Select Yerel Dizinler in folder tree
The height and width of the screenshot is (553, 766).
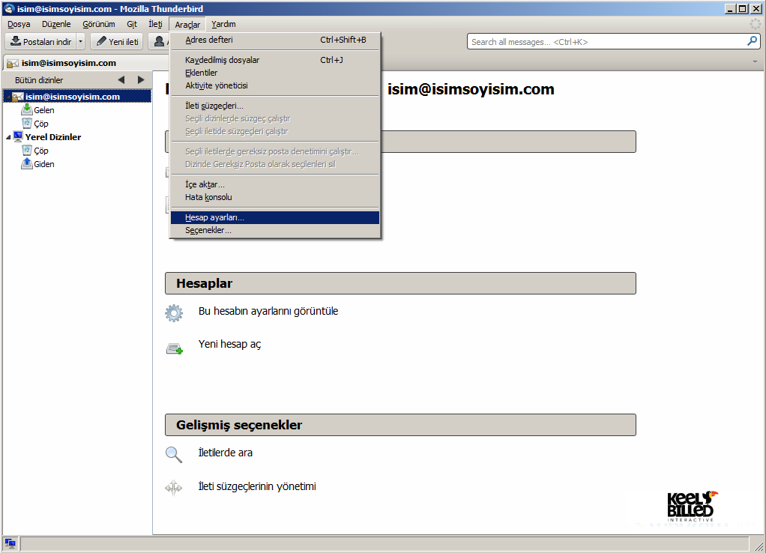pyautogui.click(x=53, y=137)
